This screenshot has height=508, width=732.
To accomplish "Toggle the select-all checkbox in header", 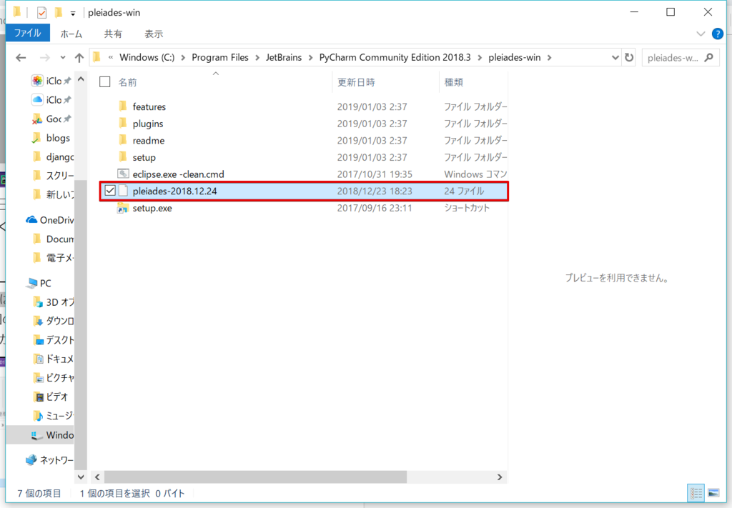I will point(104,82).
